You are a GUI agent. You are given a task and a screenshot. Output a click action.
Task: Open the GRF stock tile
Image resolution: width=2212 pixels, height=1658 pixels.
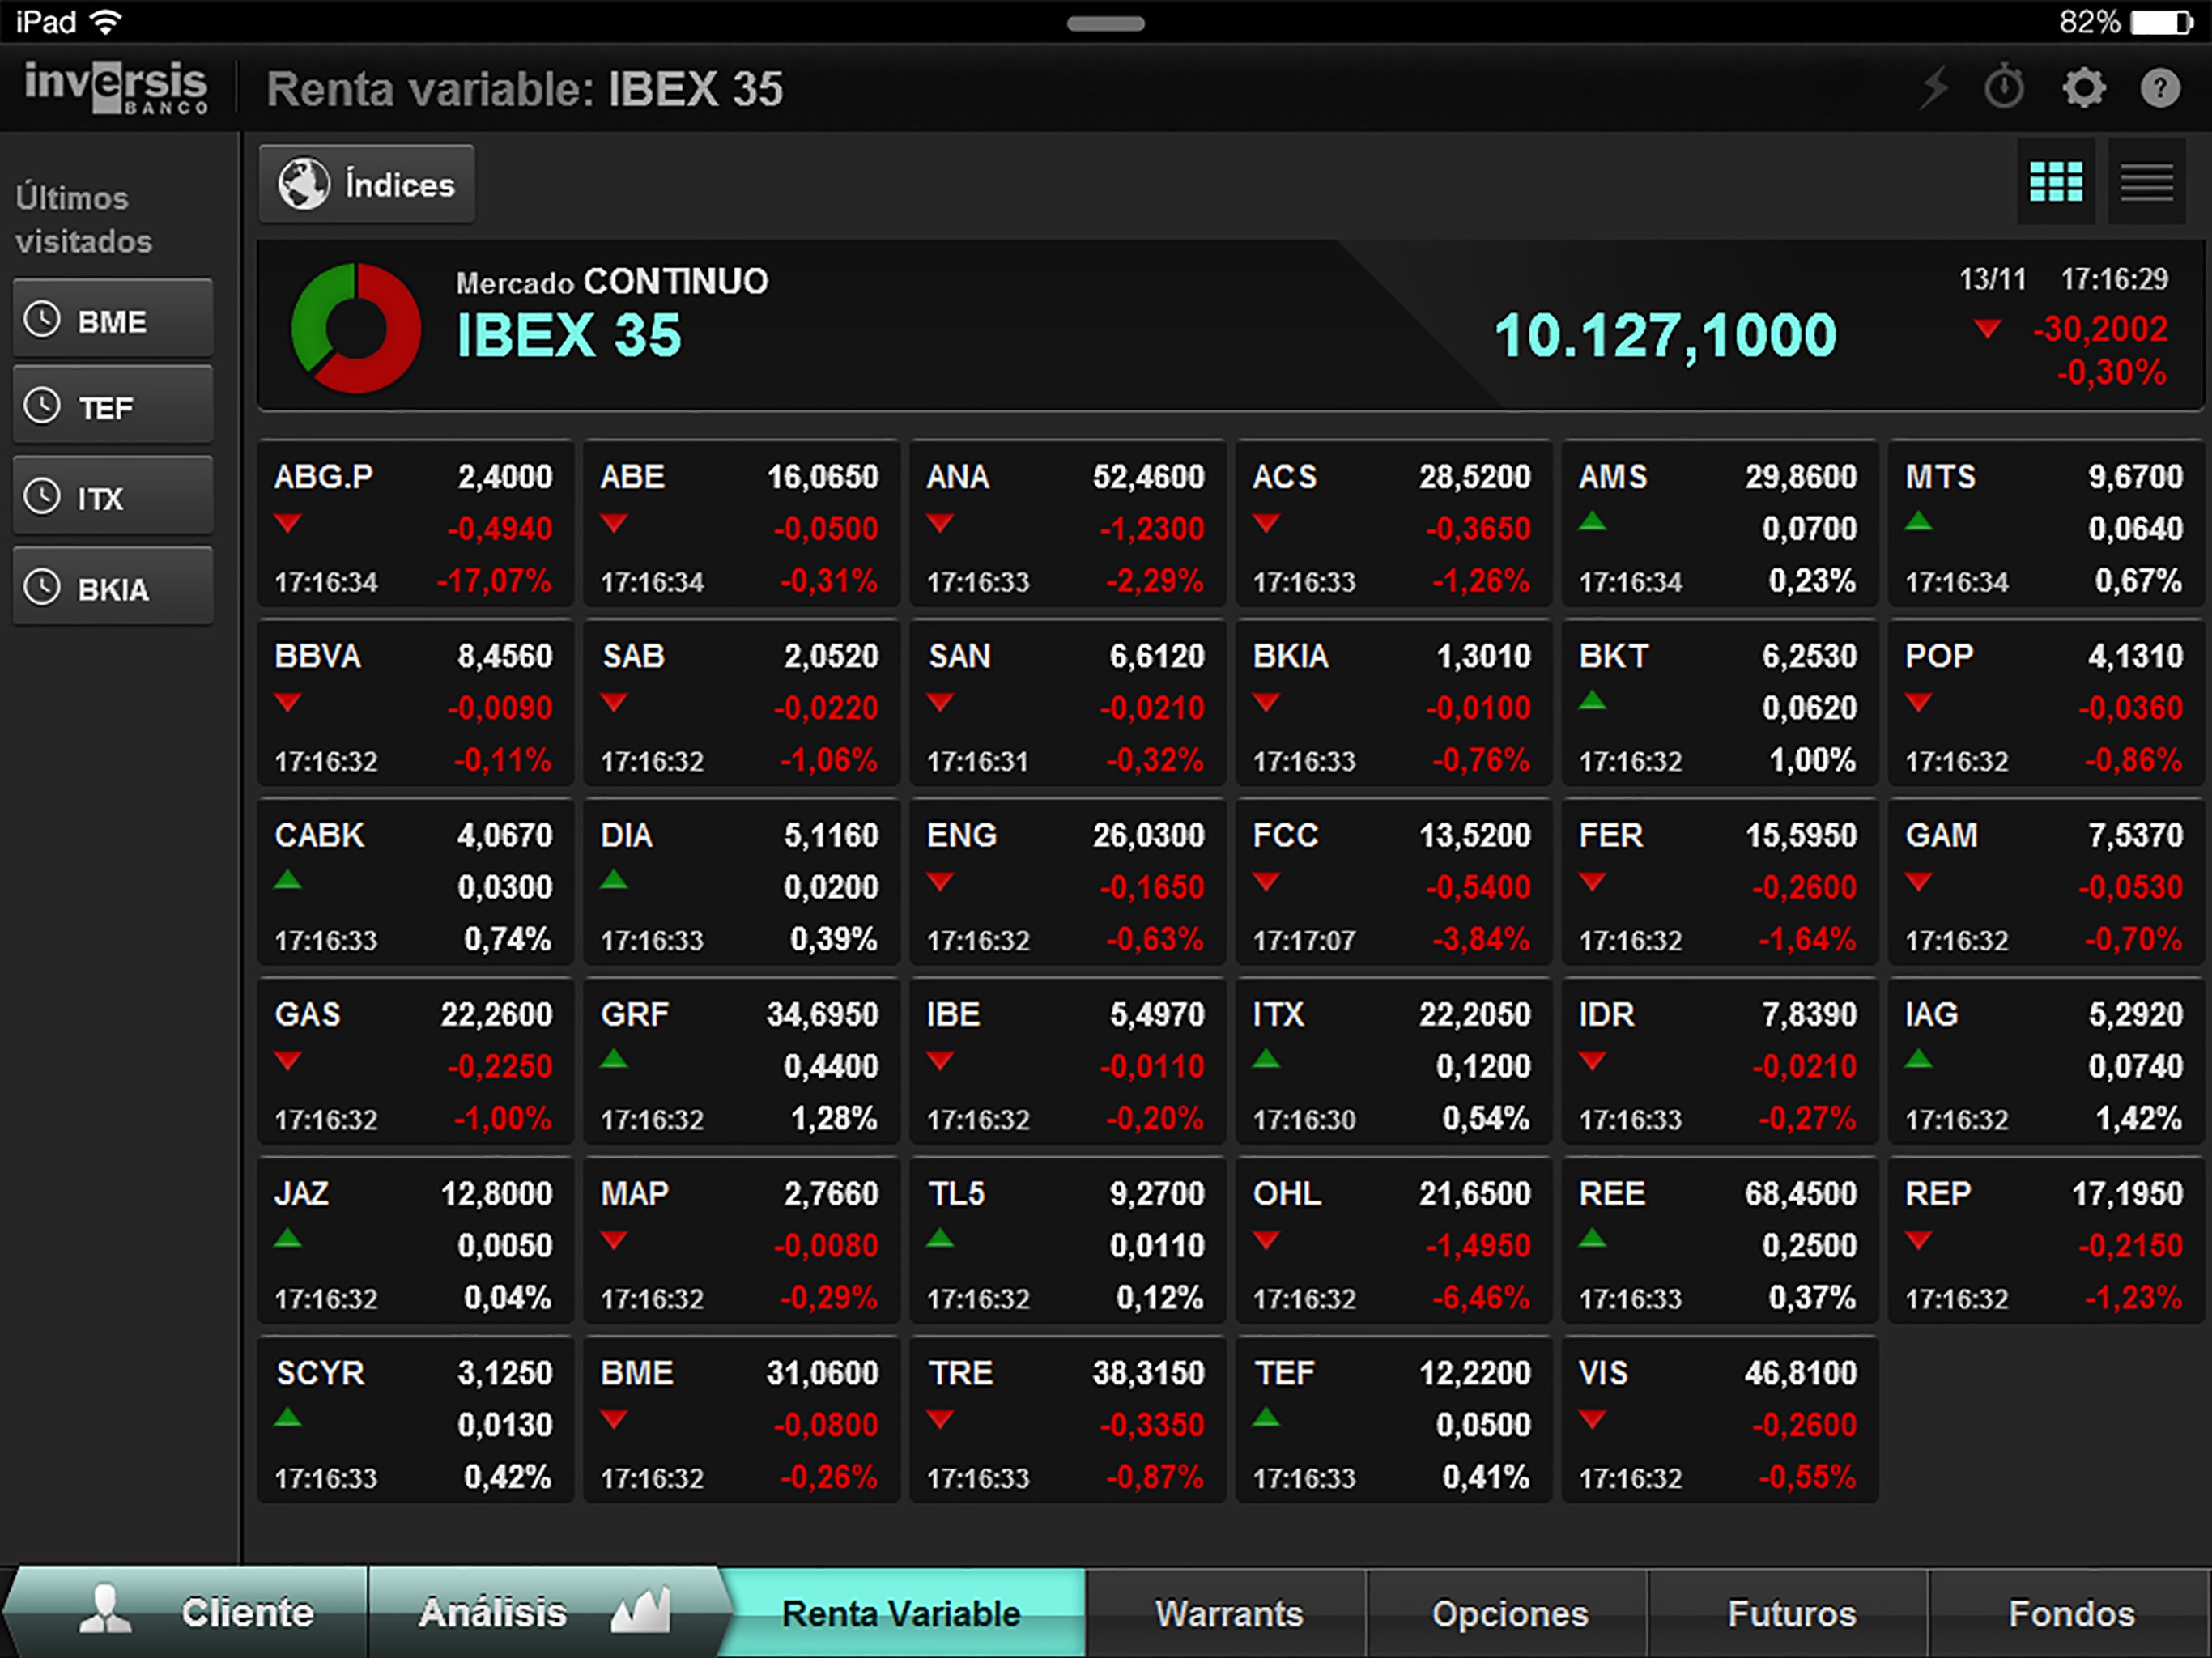pos(741,1060)
